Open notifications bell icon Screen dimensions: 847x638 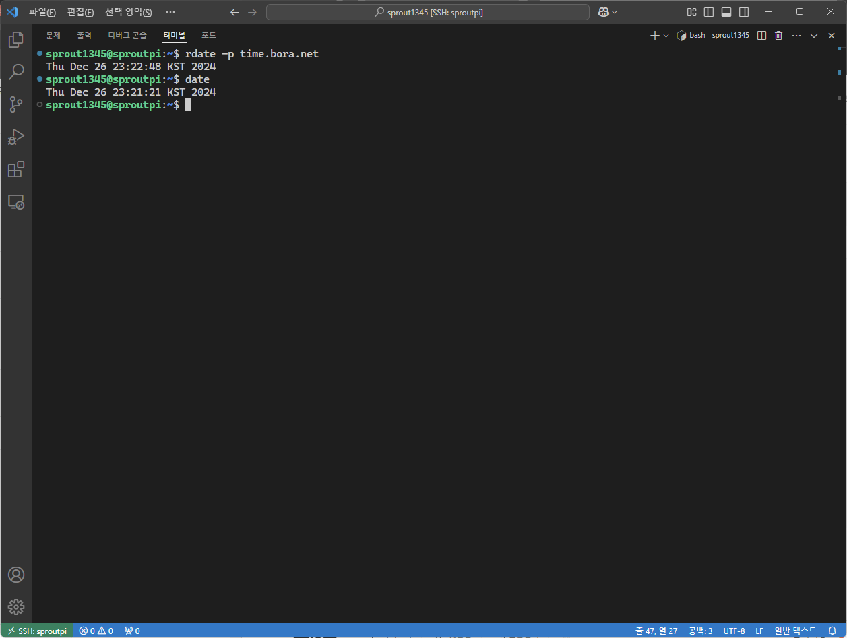[832, 631]
